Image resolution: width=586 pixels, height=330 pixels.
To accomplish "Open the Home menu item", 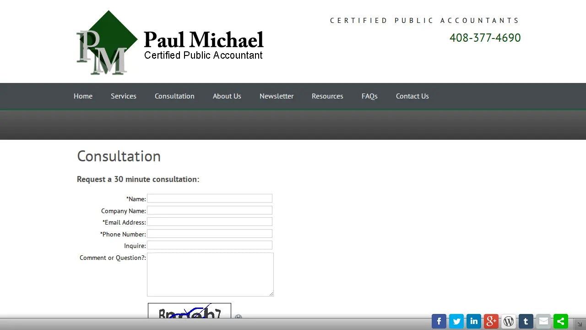I will tap(83, 96).
